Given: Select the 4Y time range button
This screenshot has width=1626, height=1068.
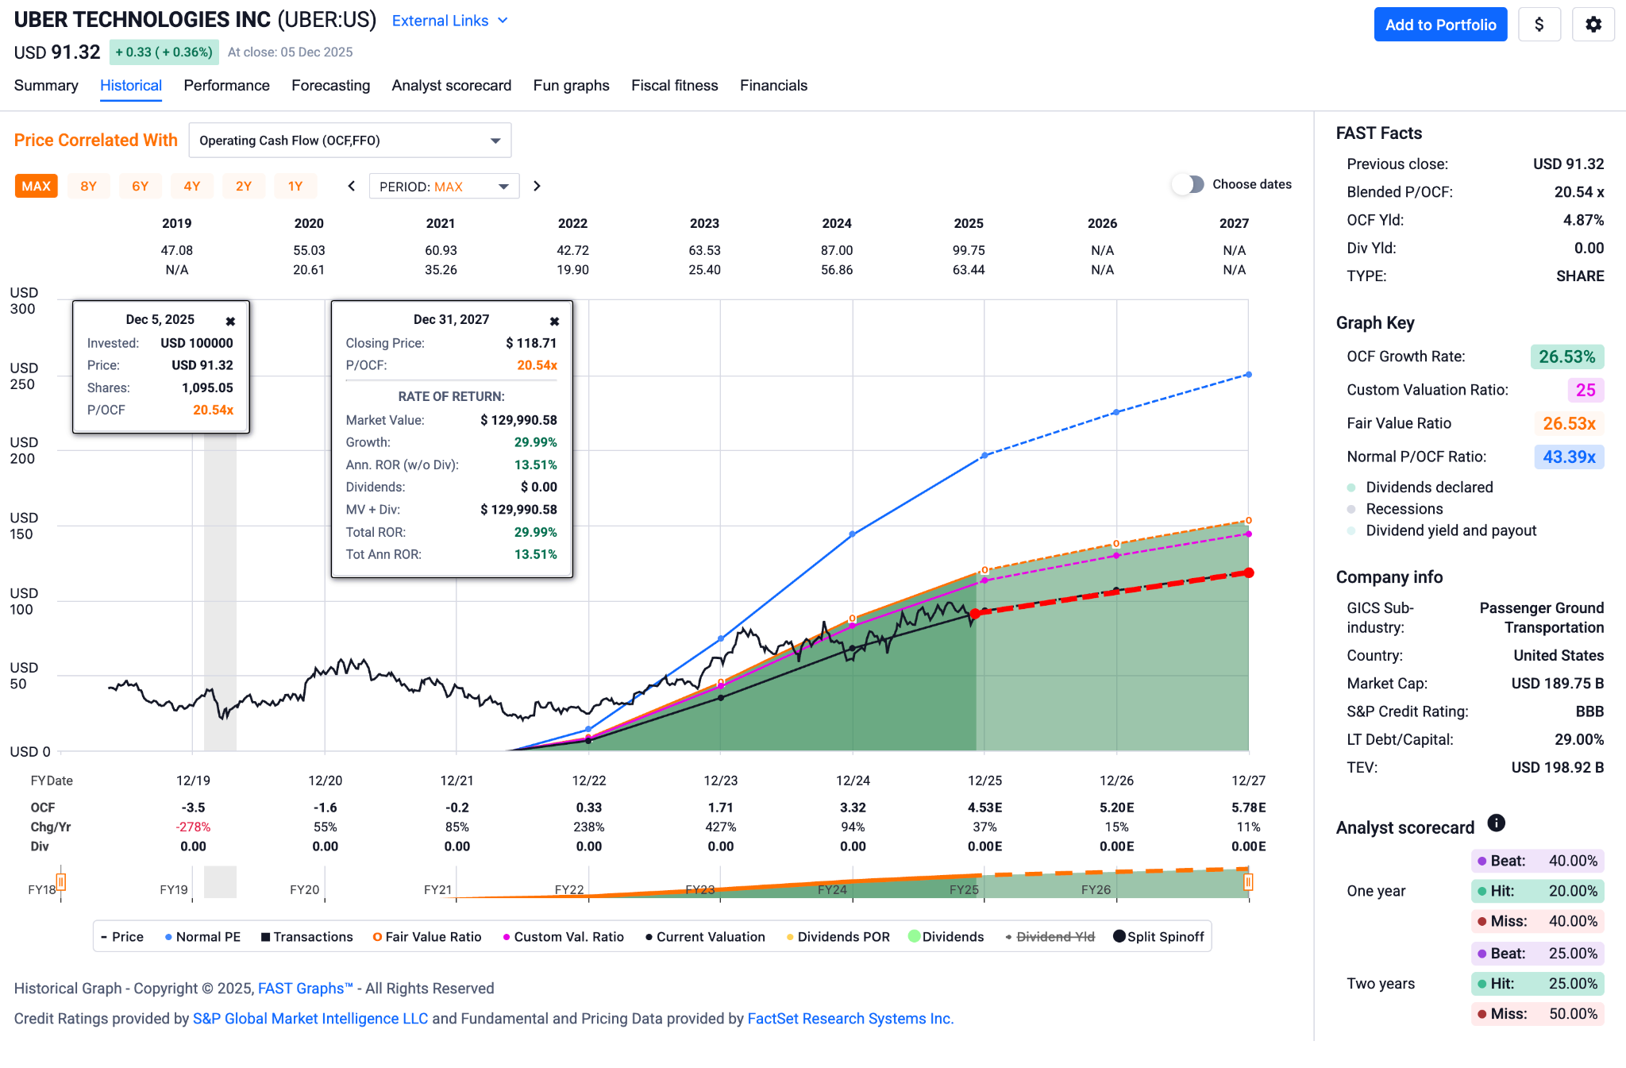Looking at the screenshot, I should (x=191, y=186).
